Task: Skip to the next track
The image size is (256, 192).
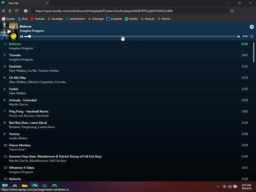Action: (x=238, y=36)
